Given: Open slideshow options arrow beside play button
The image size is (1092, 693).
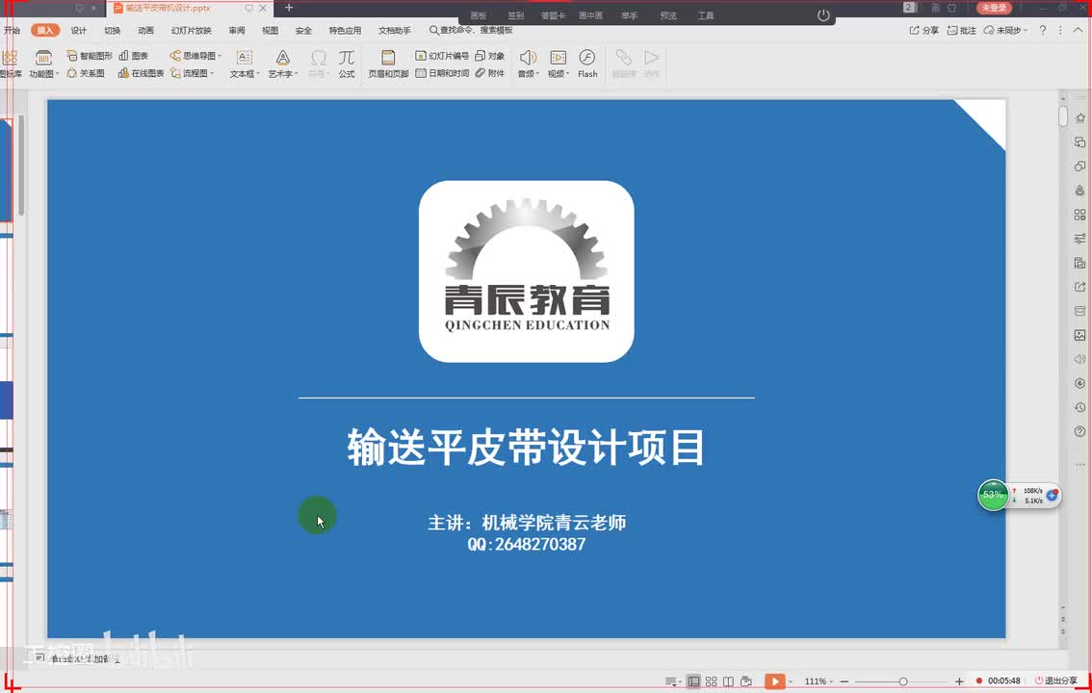Looking at the screenshot, I should pyautogui.click(x=790, y=681).
